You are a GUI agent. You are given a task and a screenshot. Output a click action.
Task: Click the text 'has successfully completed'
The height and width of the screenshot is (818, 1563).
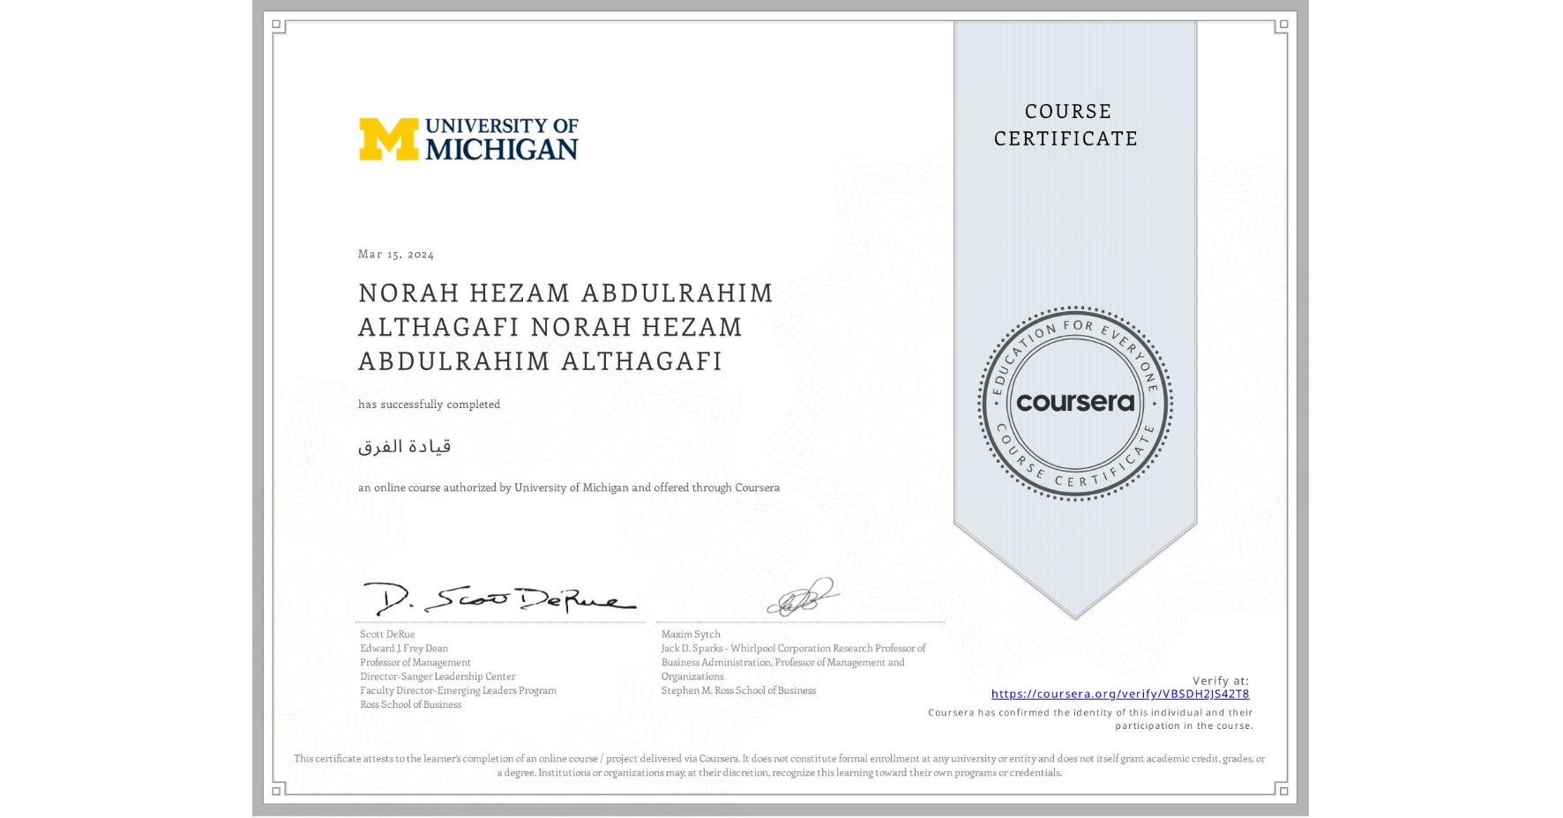coord(429,405)
